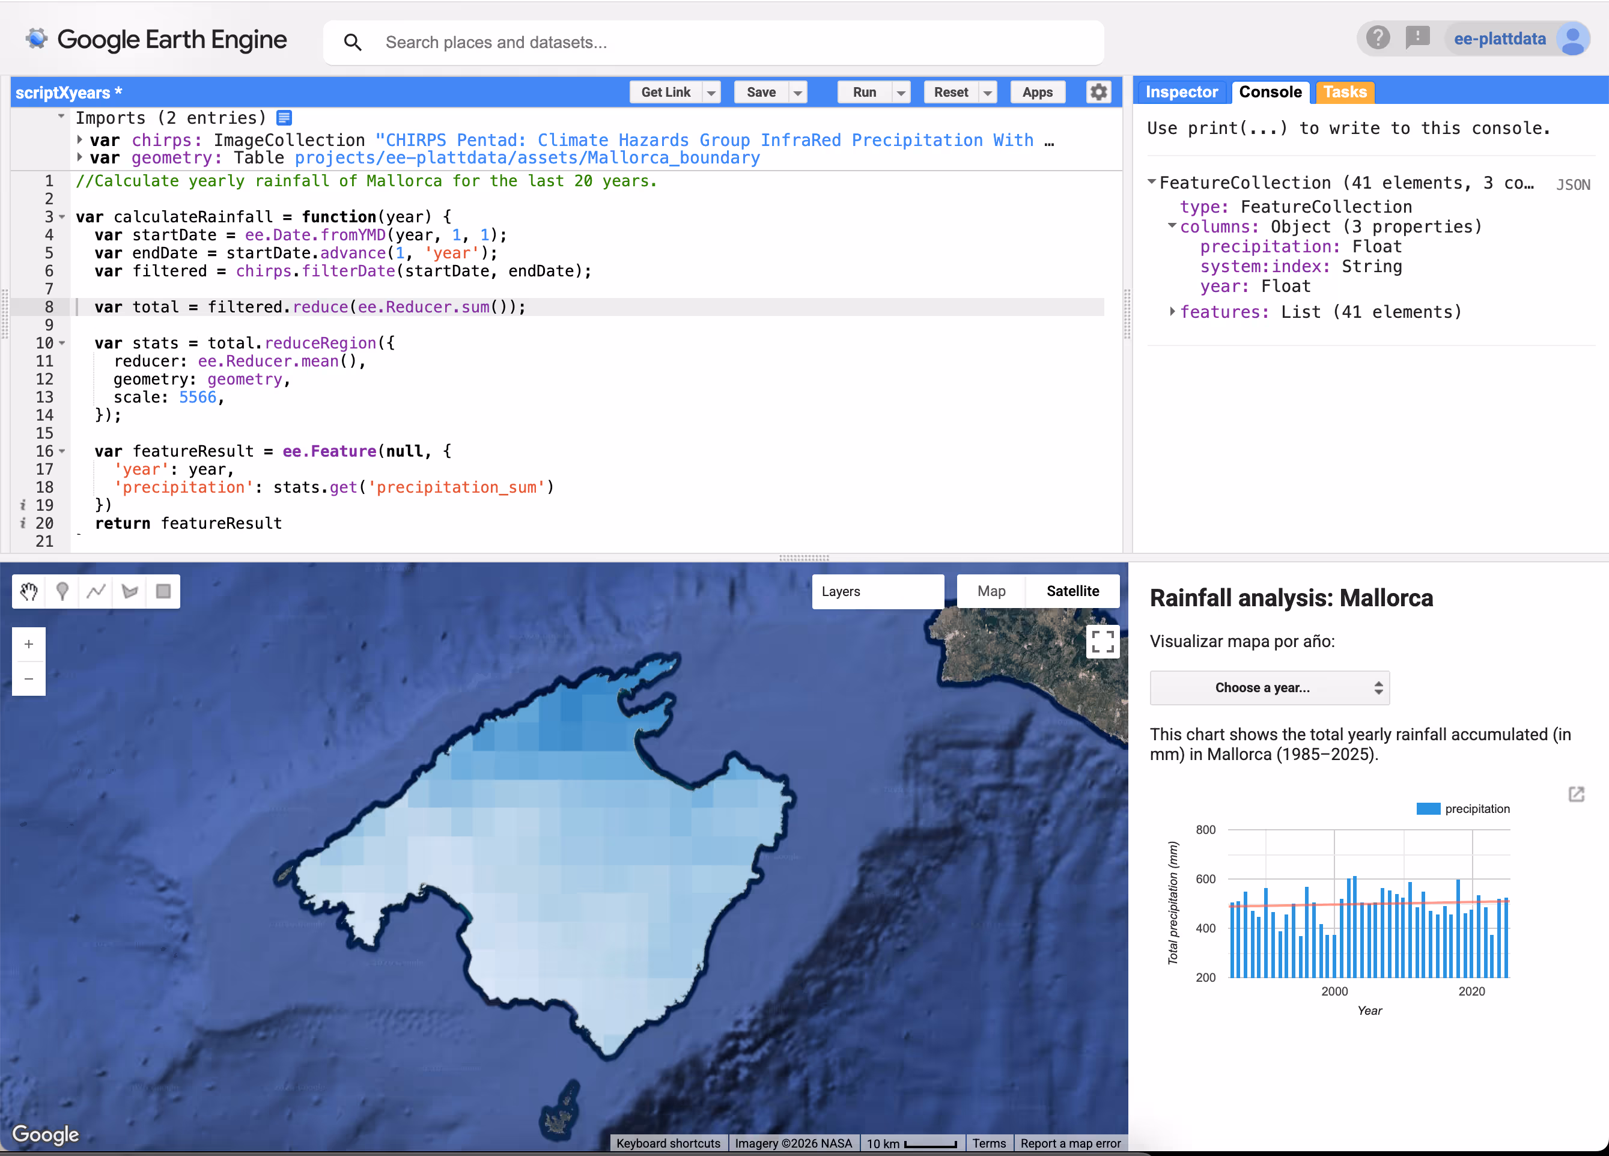Click the user account avatar
This screenshot has height=1156, width=1609.
(1572, 39)
